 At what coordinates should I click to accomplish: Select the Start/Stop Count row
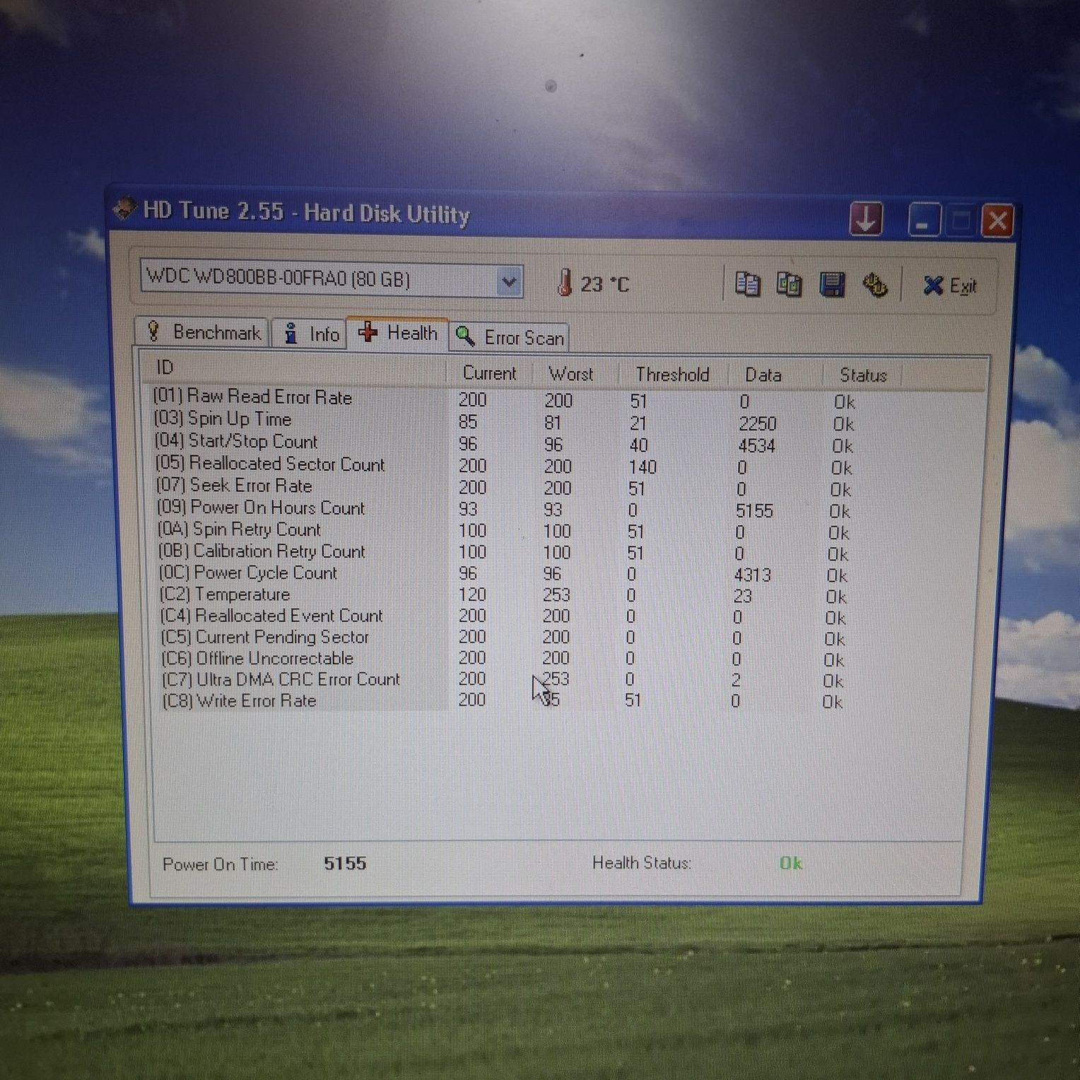coord(505,443)
